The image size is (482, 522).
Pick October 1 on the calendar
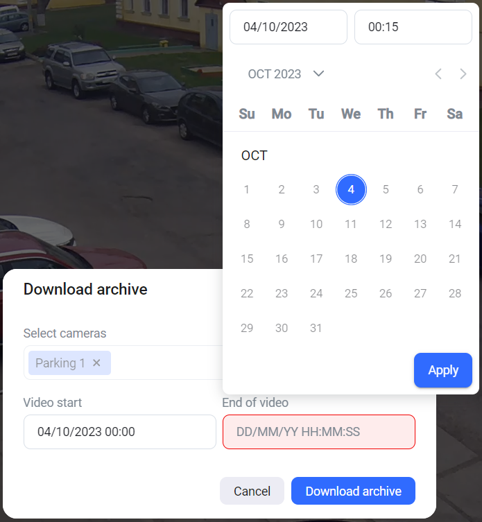click(247, 189)
